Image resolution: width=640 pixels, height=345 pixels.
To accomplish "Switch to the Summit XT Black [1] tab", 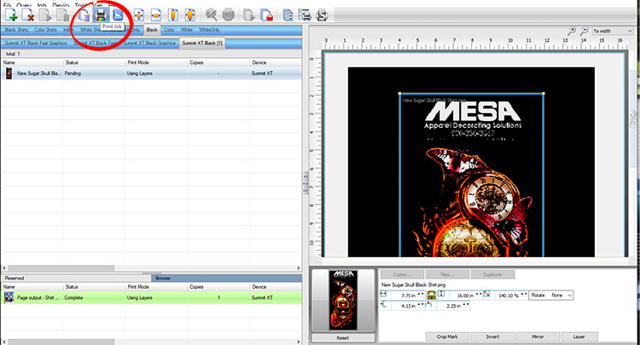I will pyautogui.click(x=202, y=42).
